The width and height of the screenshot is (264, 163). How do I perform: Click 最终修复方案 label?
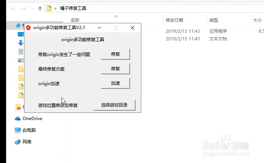(51, 69)
